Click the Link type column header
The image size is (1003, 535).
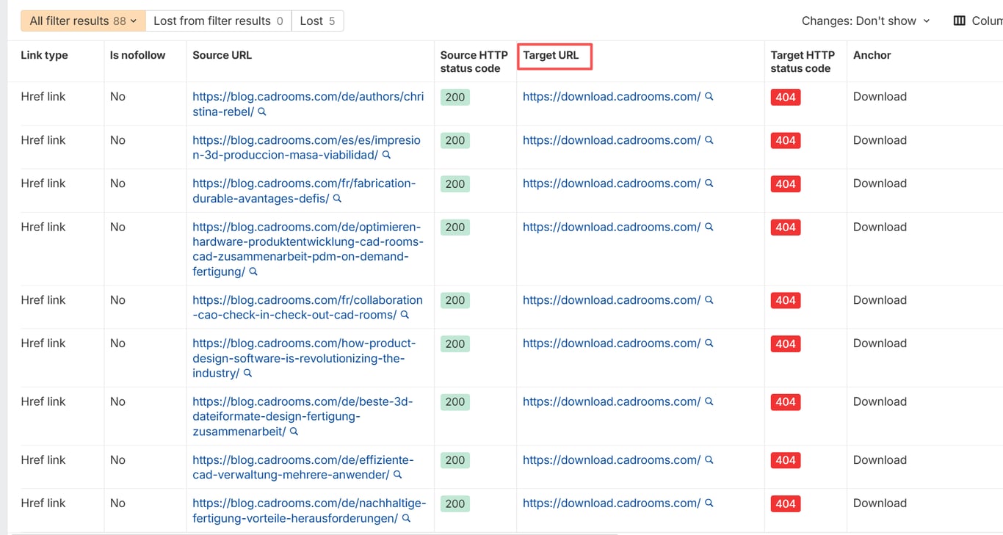[45, 55]
